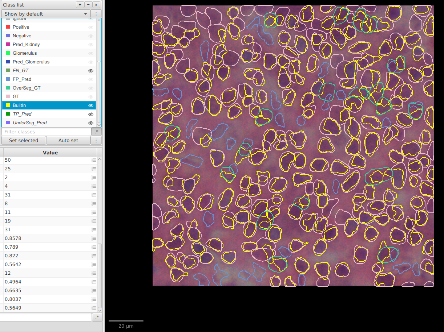Click the remove class minus button
Screen dimensions: 444x332
point(88,5)
